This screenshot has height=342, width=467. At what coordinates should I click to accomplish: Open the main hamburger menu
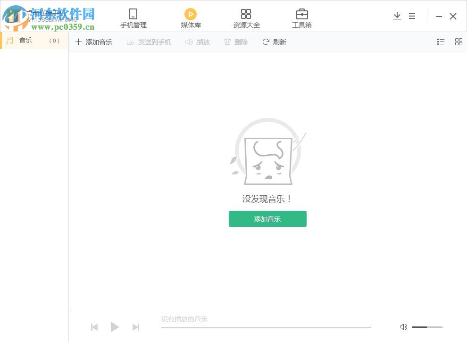[412, 16]
